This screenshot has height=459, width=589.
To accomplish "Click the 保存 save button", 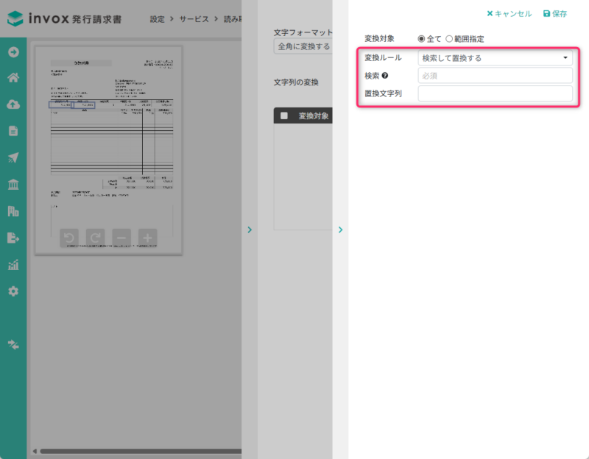I will click(x=555, y=13).
